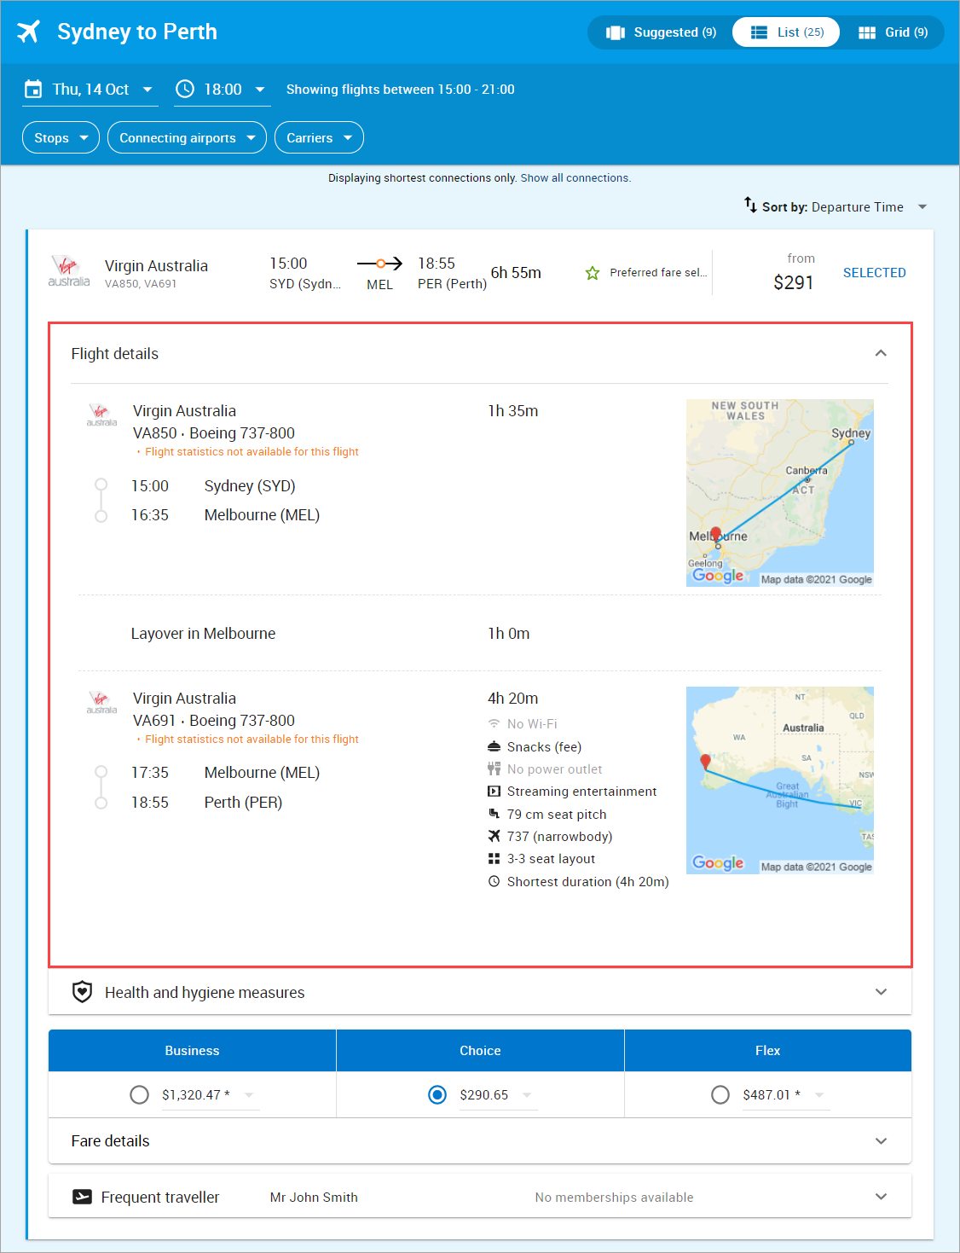Open the Thu, 14 Oct date dropdown
960x1253 pixels.
pyautogui.click(x=90, y=90)
